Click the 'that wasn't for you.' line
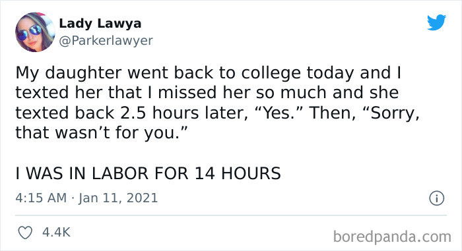Screen dimensions: 462x251 pyautogui.click(x=102, y=133)
